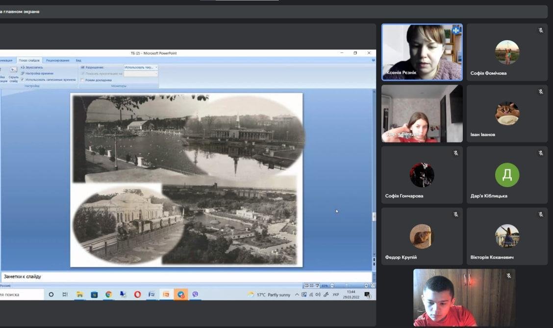Select Ксенія Рєзнік video tile
This screenshot has height=328, width=553.
coord(422,52)
